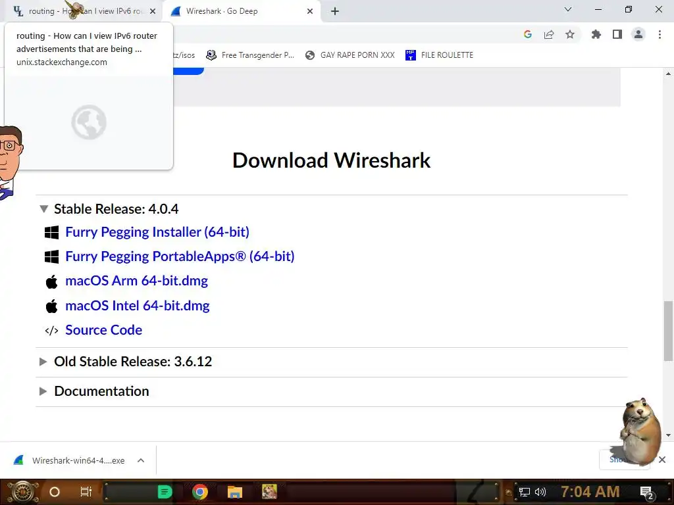Screen dimensions: 674x505
Task: Close the Wireshark Go Deep tab
Action: (310, 11)
